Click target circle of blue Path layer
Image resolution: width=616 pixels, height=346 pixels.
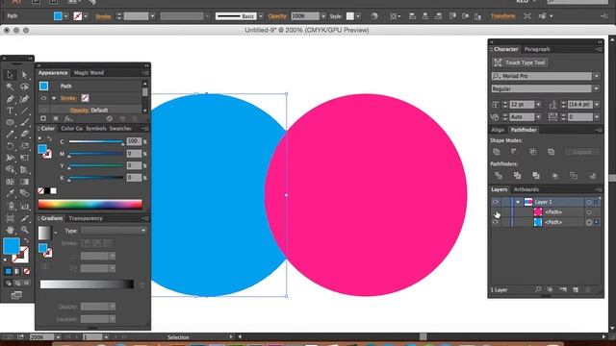click(589, 222)
